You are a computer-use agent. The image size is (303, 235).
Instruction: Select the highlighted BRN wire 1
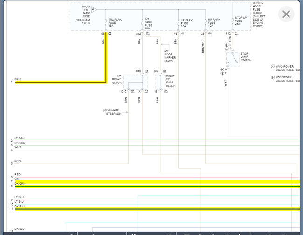[61, 82]
